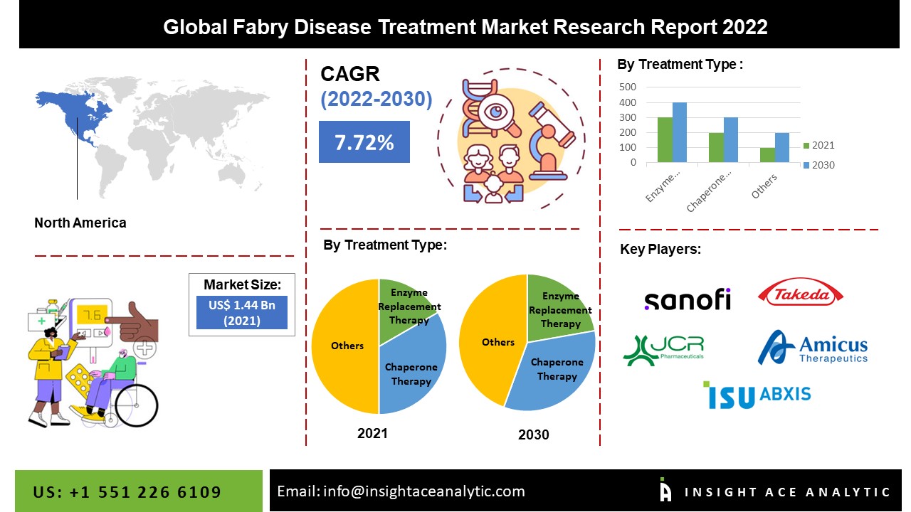Click the US$ 1.44 Bn market size box
Image resolution: width=911 pixels, height=512 pixels.
(x=241, y=312)
